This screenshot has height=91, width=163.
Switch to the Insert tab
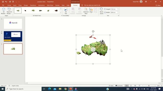(15, 5)
